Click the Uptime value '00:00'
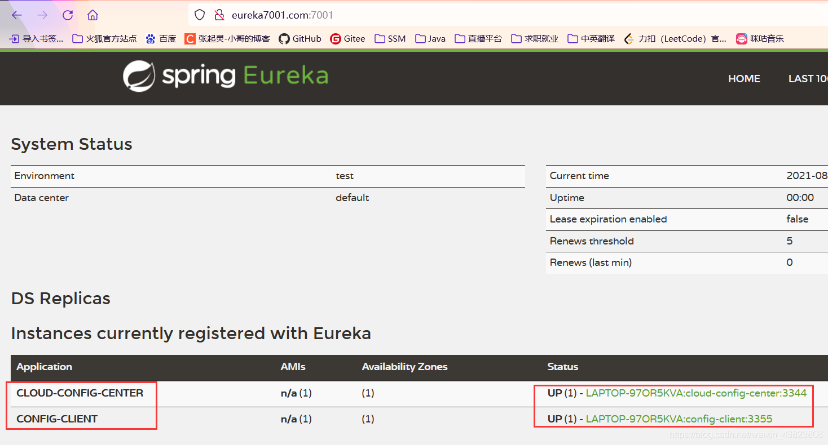Viewport: 828px width, 445px height. pos(800,198)
